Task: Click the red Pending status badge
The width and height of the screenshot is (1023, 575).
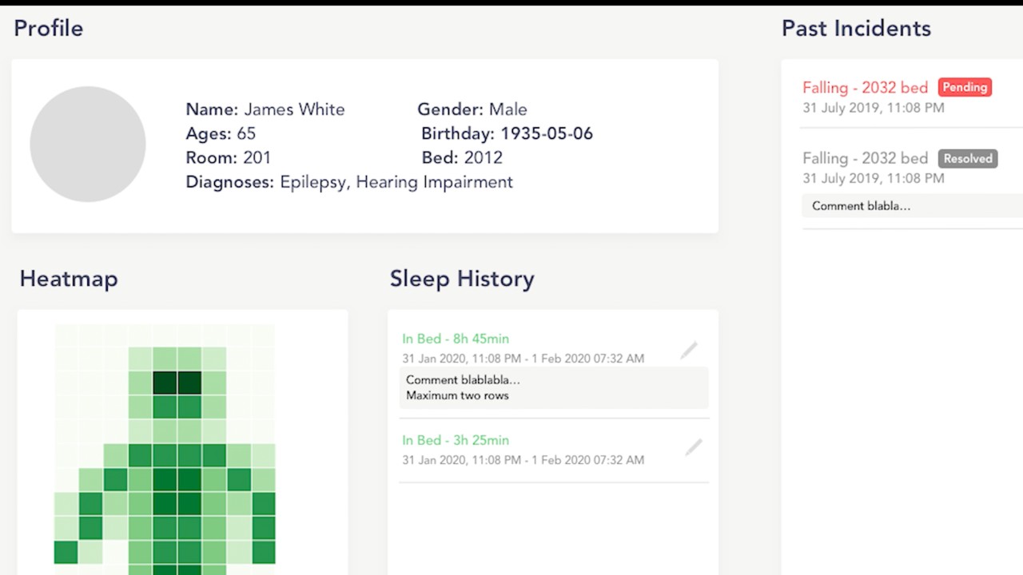Action: pos(965,87)
